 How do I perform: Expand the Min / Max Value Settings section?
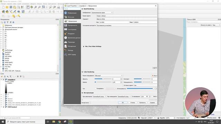[x=84, y=46]
